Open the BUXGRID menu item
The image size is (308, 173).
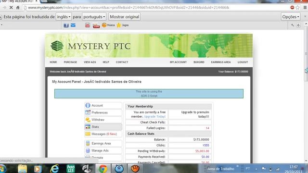pos(199,62)
